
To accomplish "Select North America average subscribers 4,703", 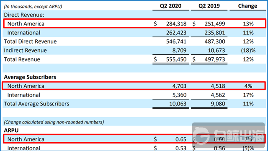I will (x=179, y=86).
